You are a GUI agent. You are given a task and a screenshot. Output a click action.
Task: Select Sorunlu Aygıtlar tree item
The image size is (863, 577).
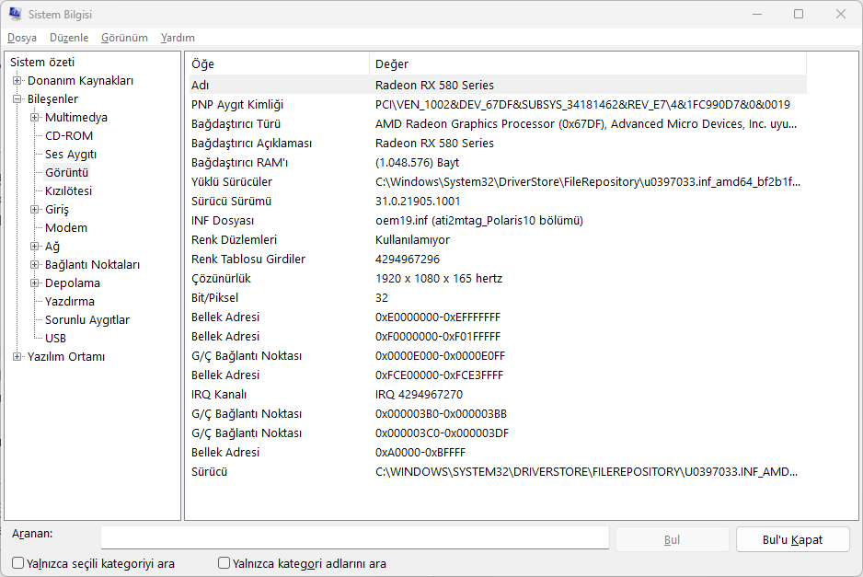pyautogui.click(x=87, y=320)
